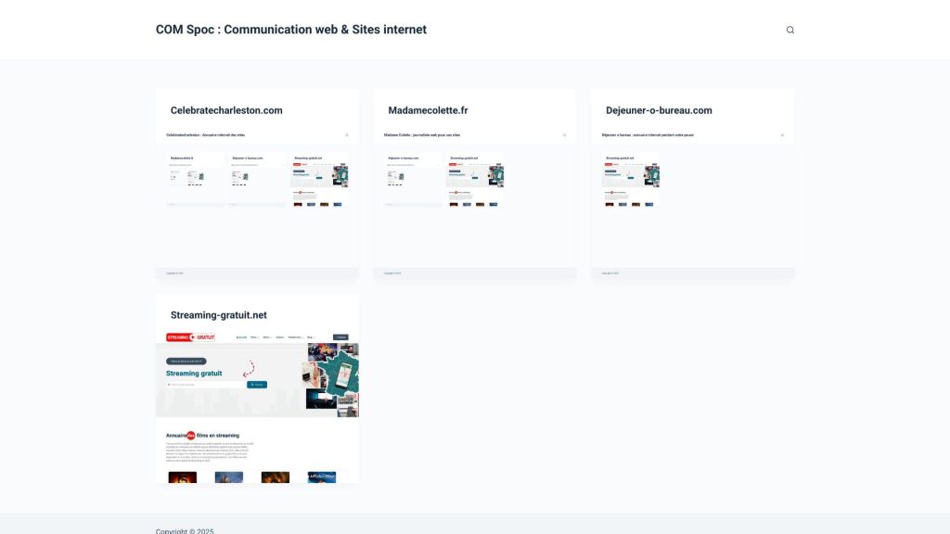Click small search icon in Madamecolette preview

click(x=564, y=135)
